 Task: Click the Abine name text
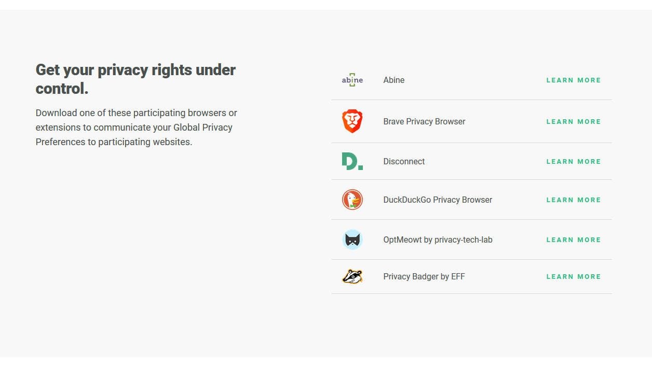tap(394, 80)
